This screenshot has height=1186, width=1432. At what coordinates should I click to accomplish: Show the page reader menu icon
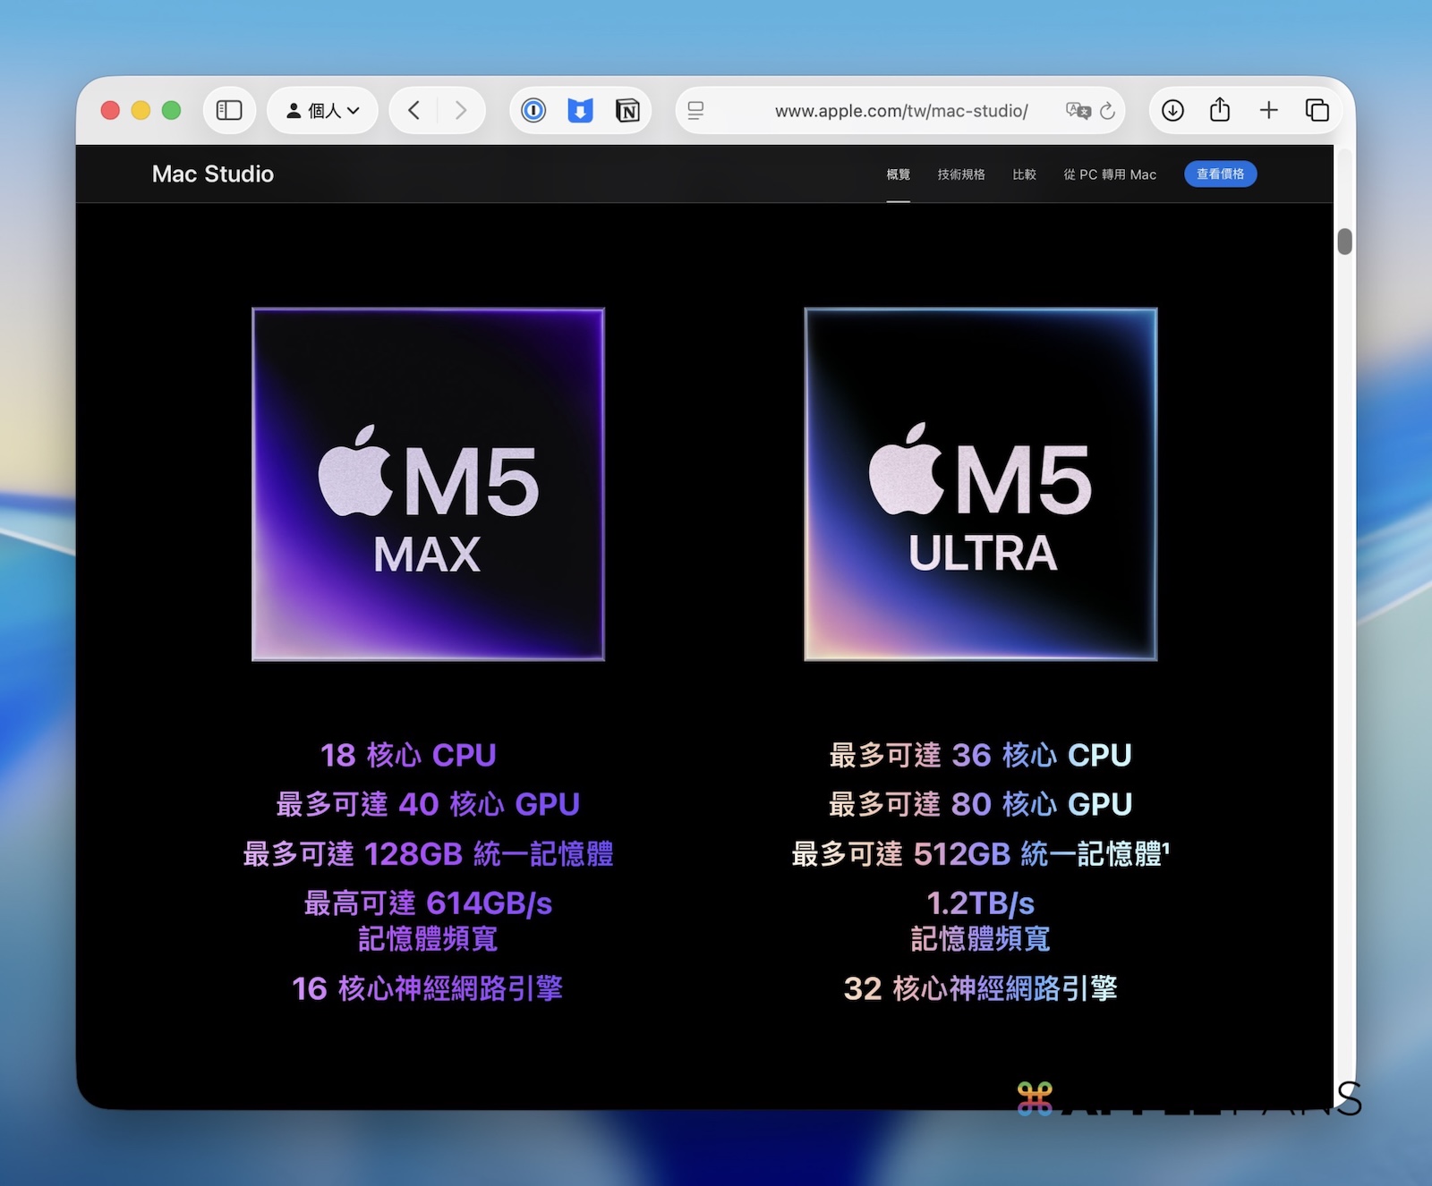(x=695, y=110)
